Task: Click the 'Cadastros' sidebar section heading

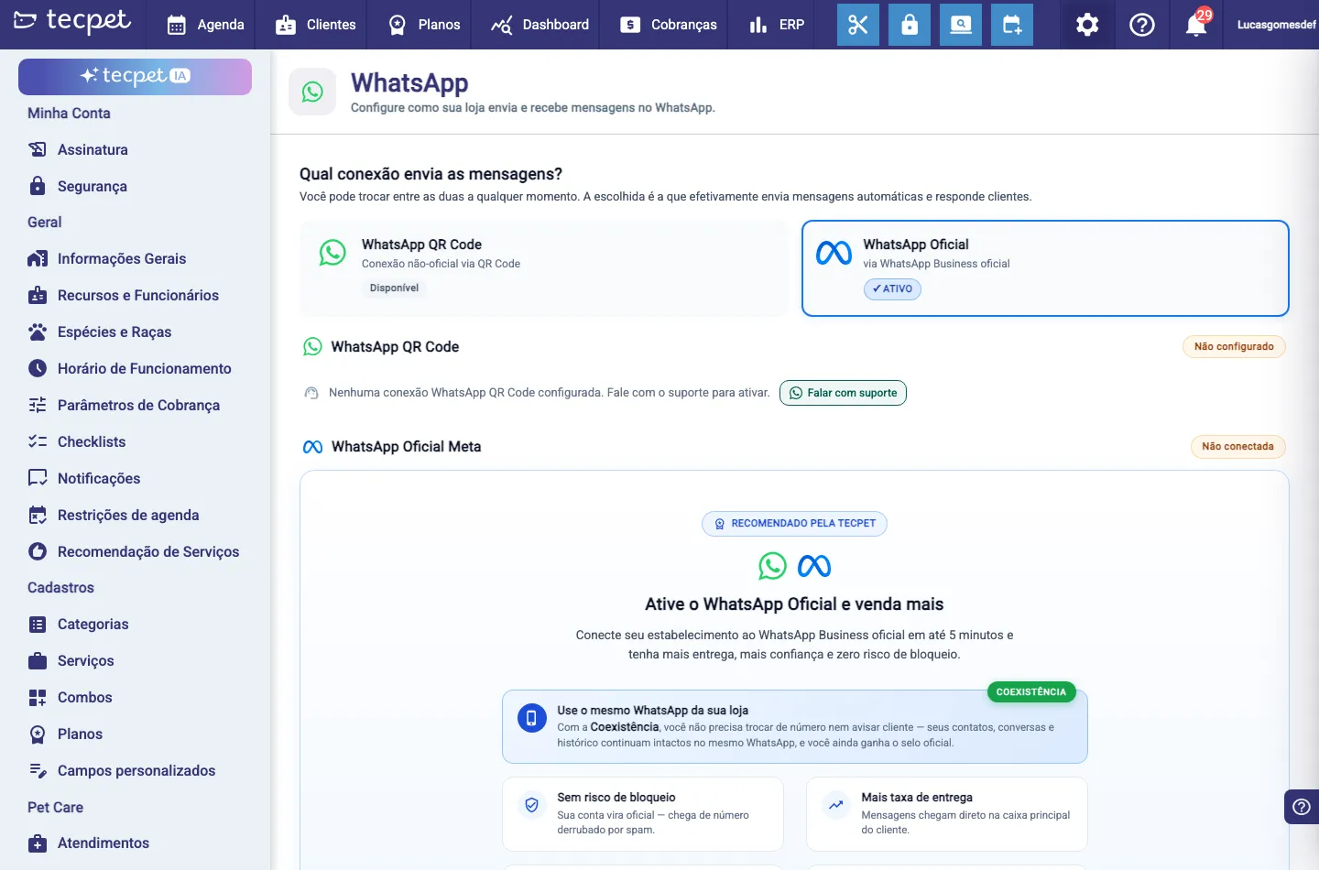Action: (60, 588)
